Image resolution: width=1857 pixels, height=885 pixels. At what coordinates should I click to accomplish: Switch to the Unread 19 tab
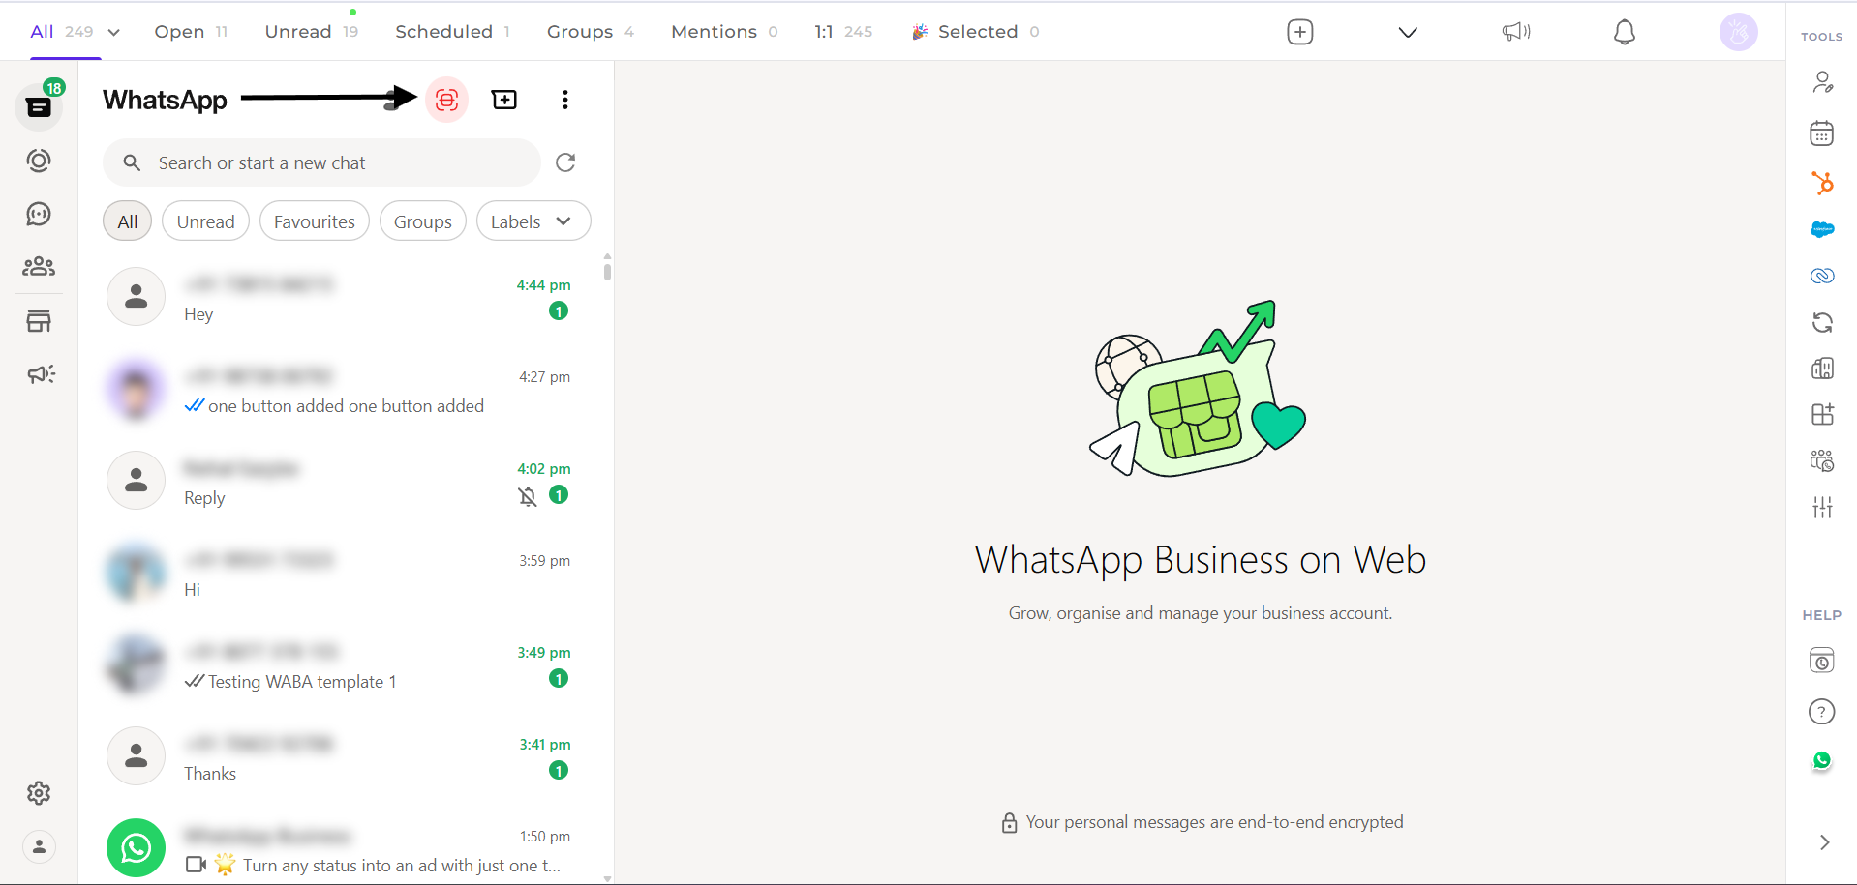coord(312,32)
